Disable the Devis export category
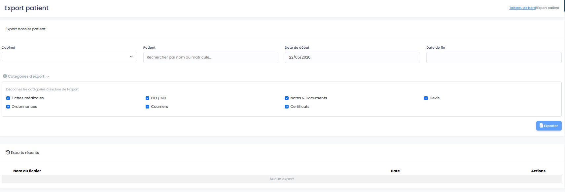Image resolution: width=565 pixels, height=192 pixels. pos(426,98)
